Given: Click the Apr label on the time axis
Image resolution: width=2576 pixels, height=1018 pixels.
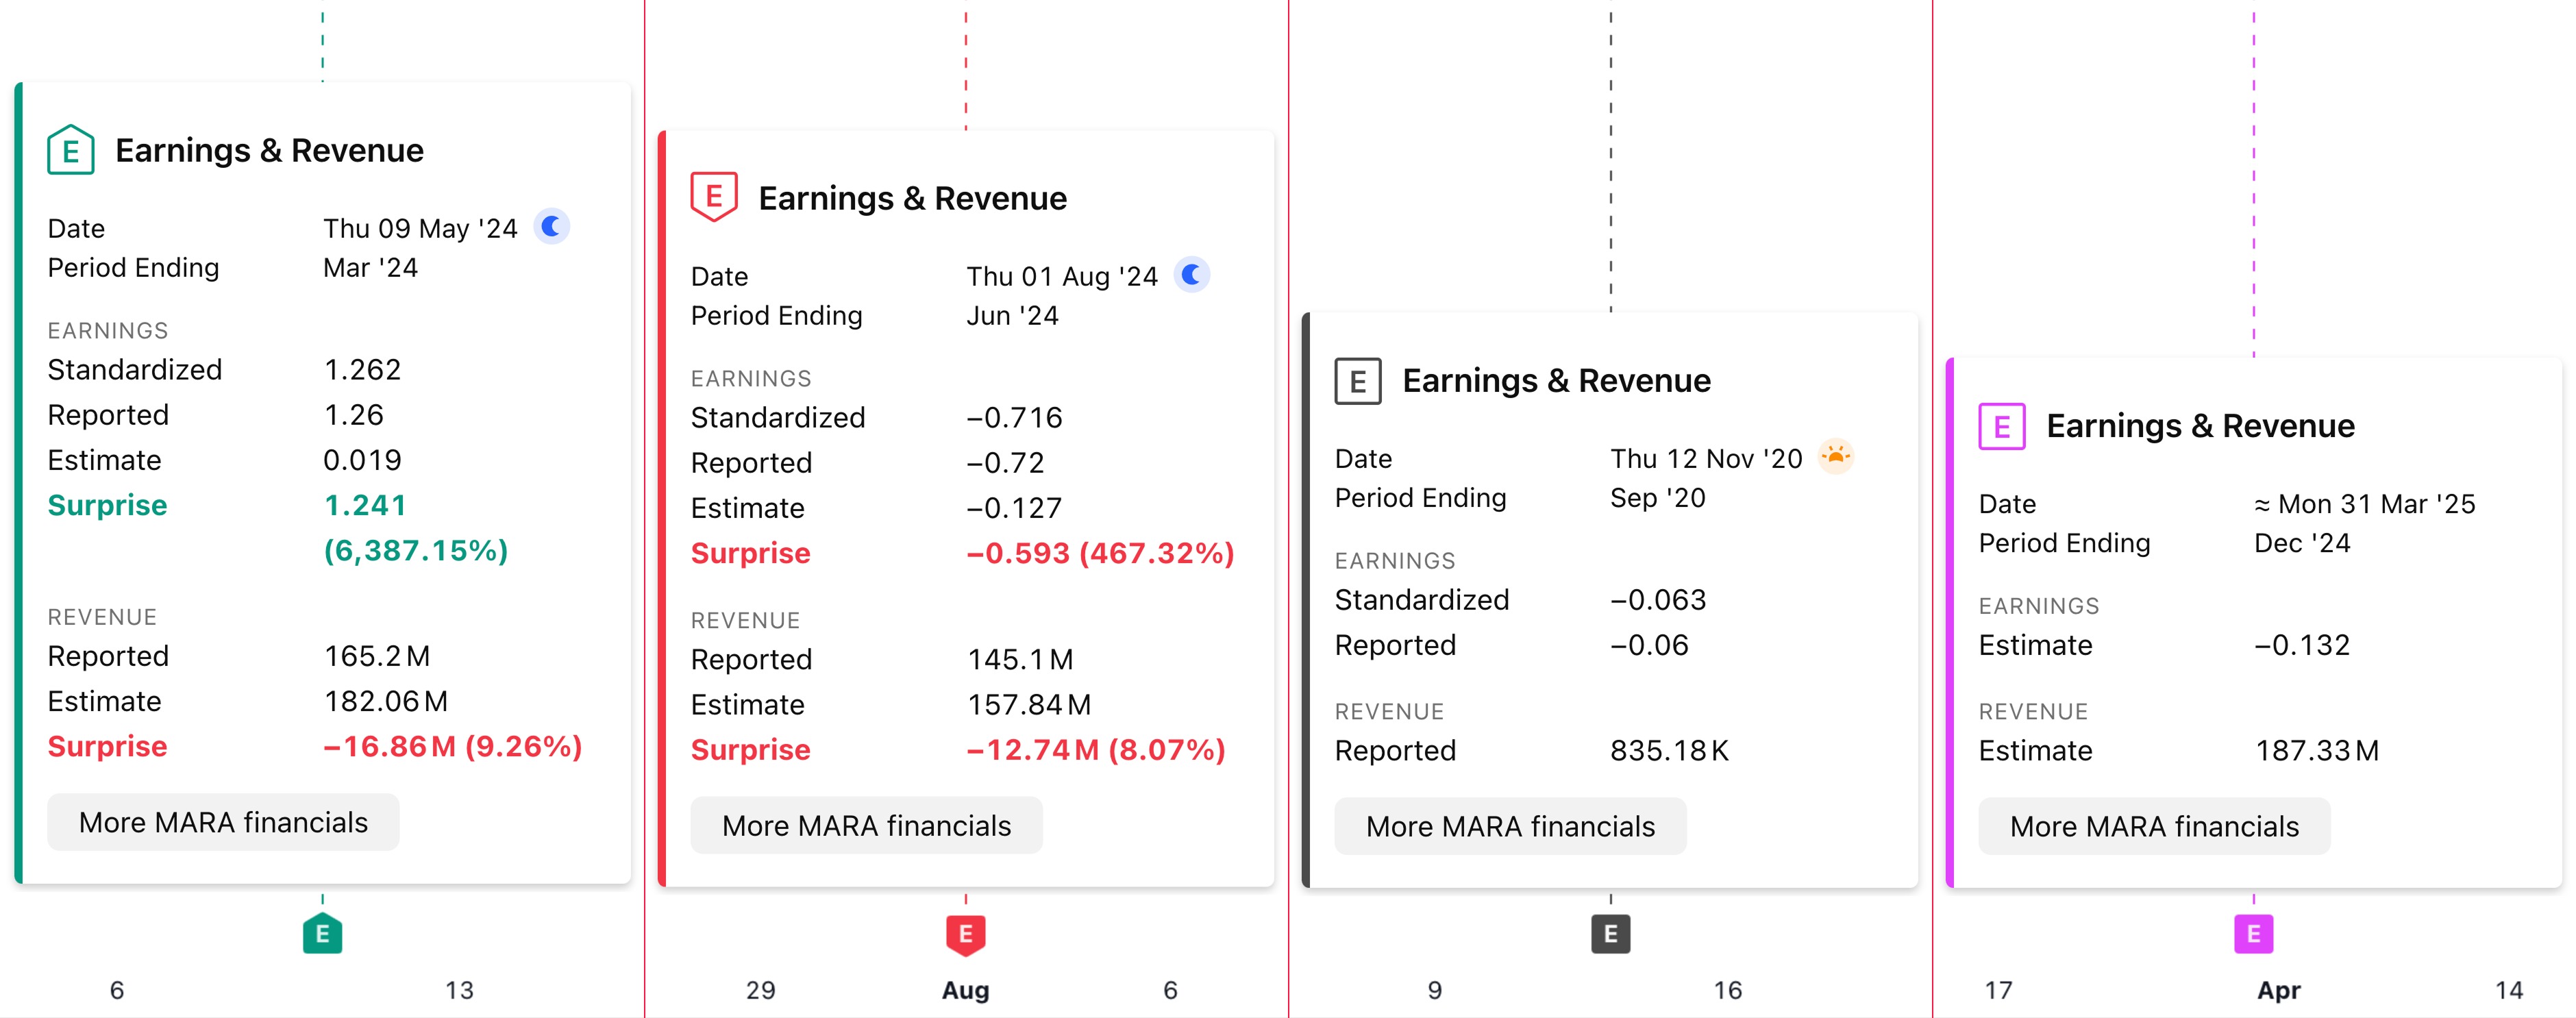Looking at the screenshot, I should point(2278,990).
